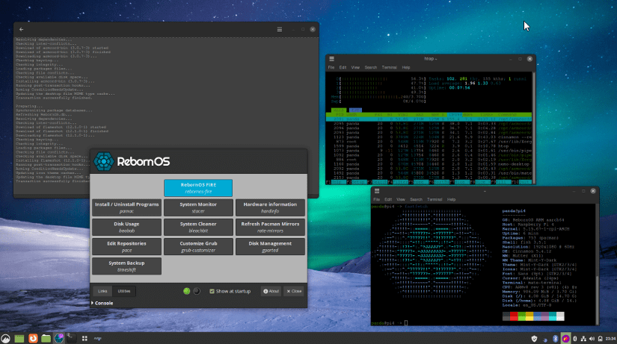
Task: Launch System Cleaner (bleachbit)
Action: click(x=198, y=227)
